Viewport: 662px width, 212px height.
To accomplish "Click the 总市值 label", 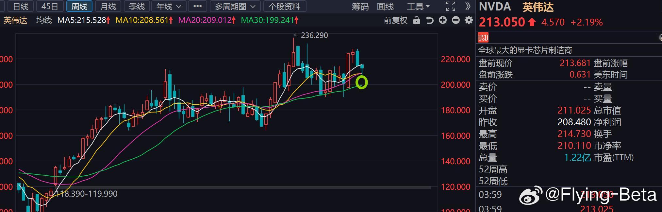I will pos(607,110).
